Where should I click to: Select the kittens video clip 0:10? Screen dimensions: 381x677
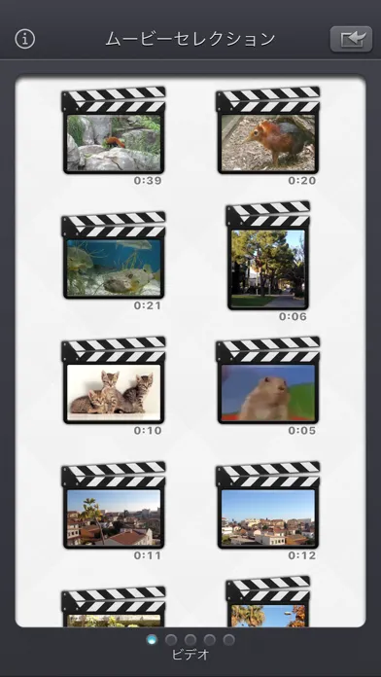point(114,381)
